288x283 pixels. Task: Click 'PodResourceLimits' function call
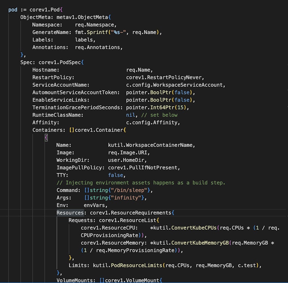pyautogui.click(x=136, y=266)
